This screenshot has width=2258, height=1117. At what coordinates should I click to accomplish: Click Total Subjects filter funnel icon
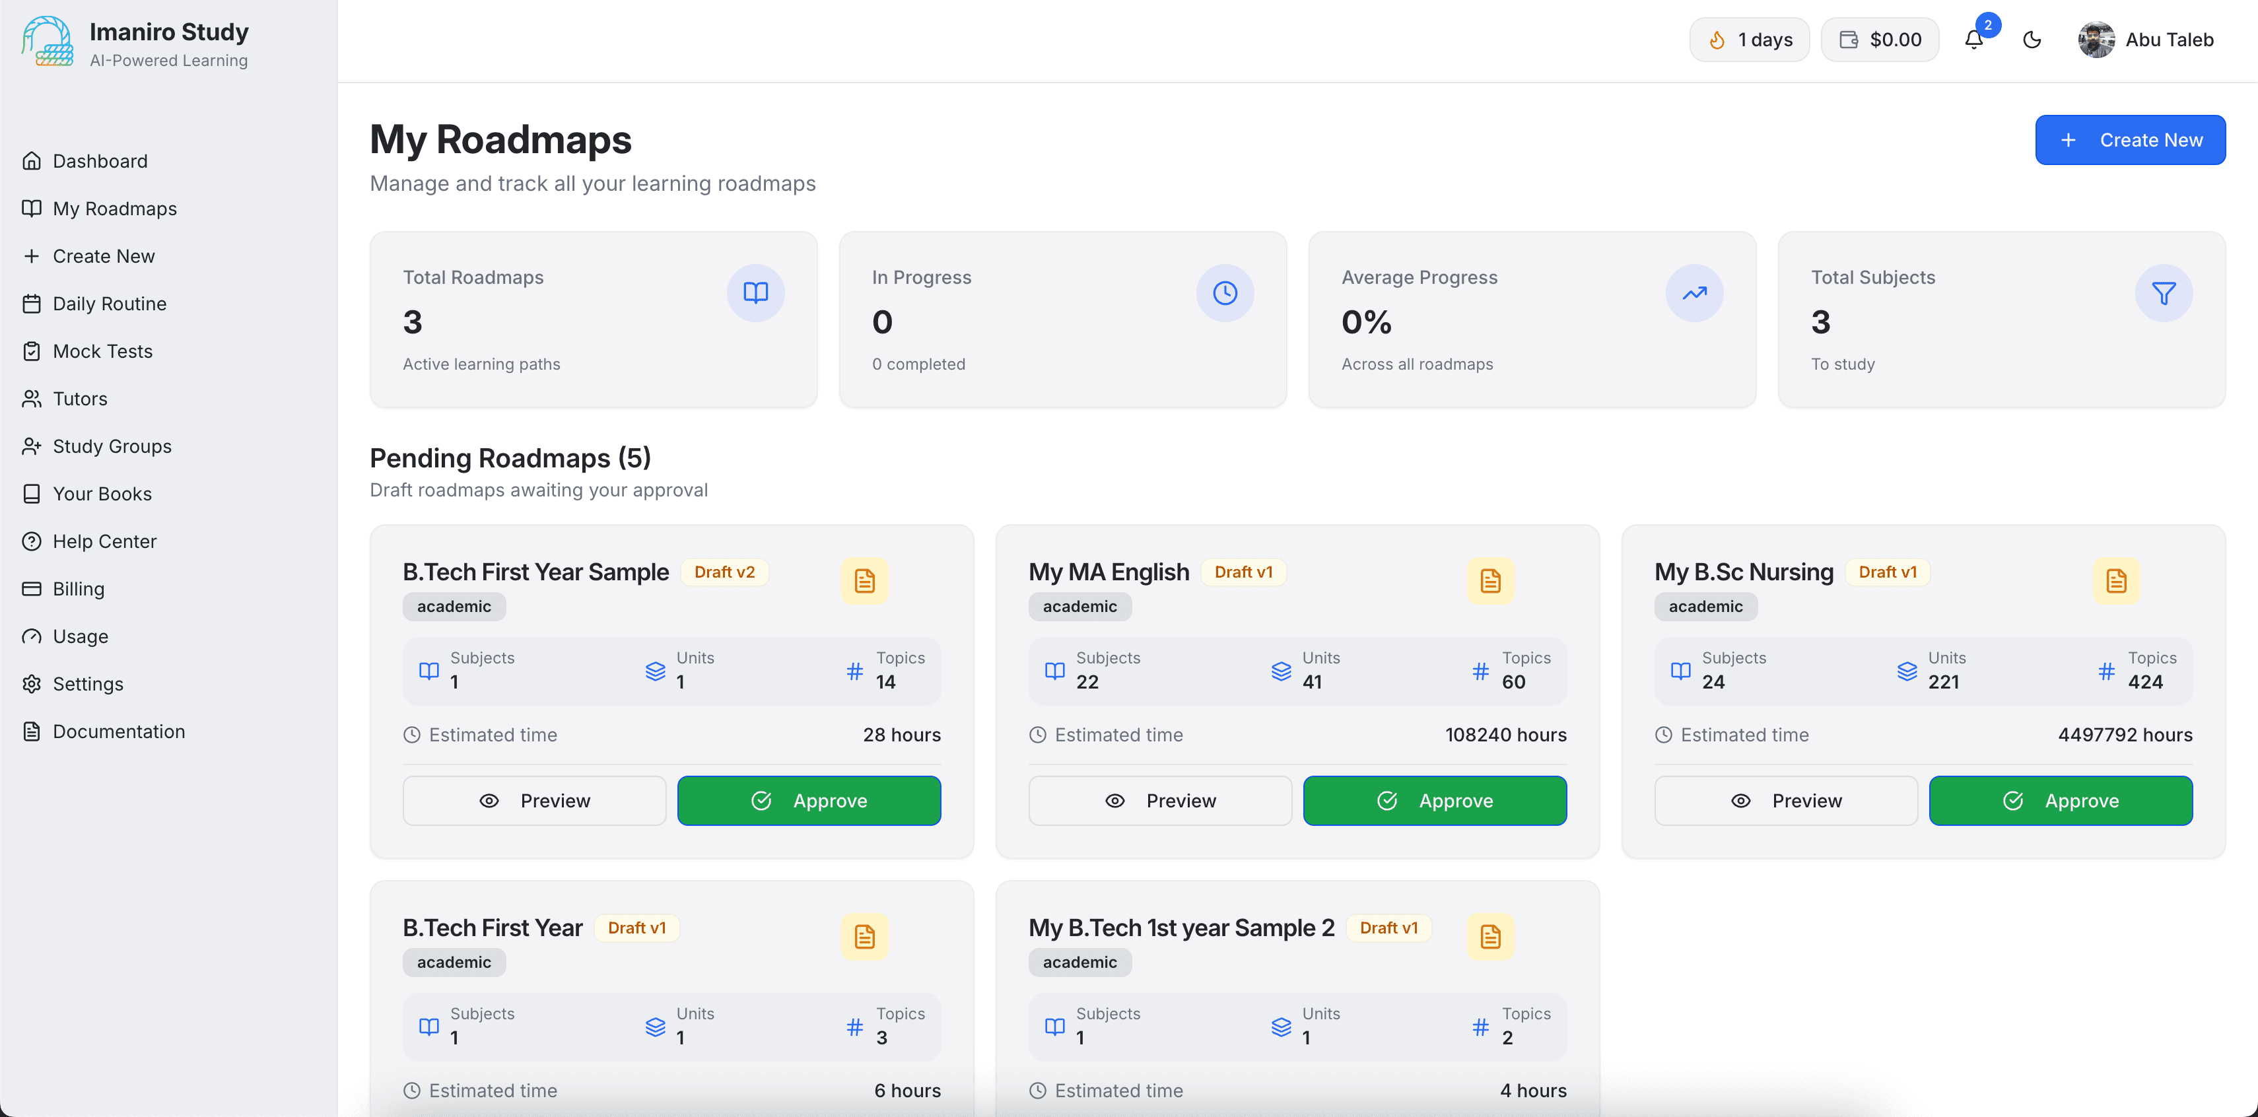[x=2164, y=293]
